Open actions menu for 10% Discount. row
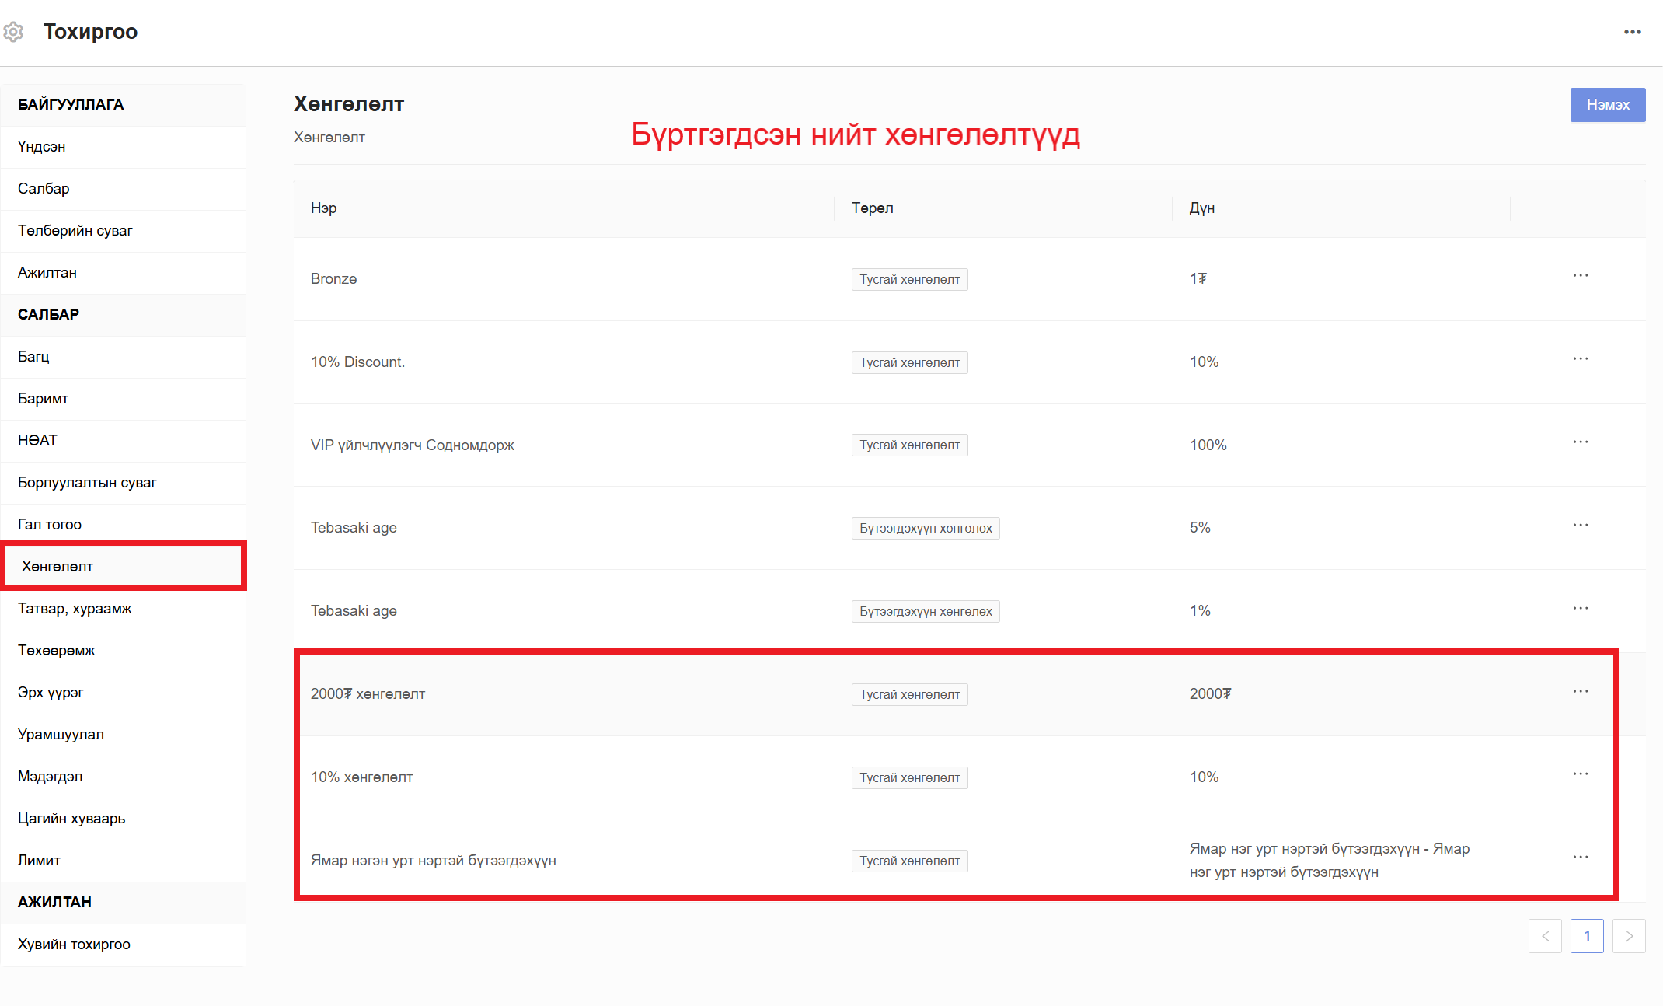 pos(1580,359)
